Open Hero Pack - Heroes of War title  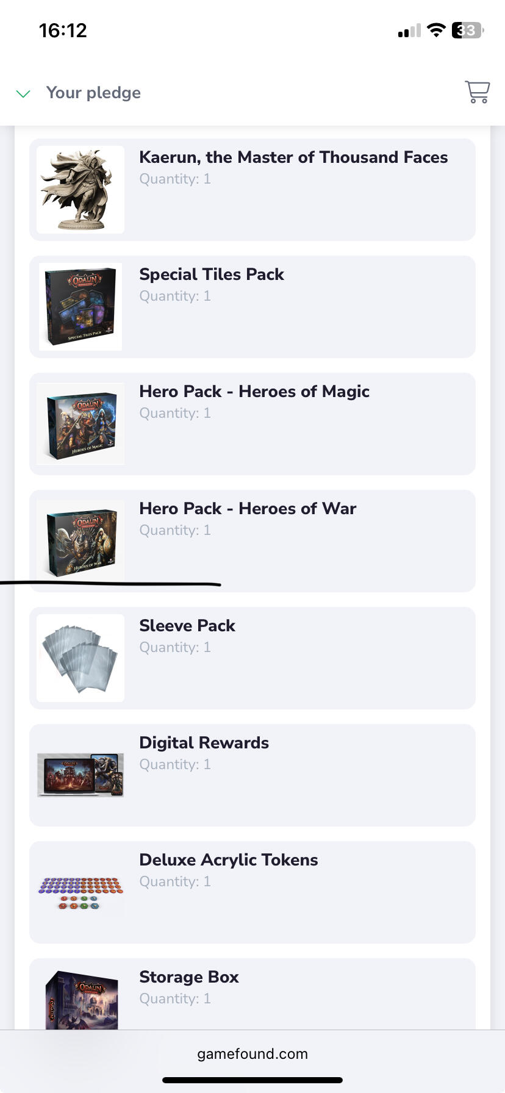(248, 509)
